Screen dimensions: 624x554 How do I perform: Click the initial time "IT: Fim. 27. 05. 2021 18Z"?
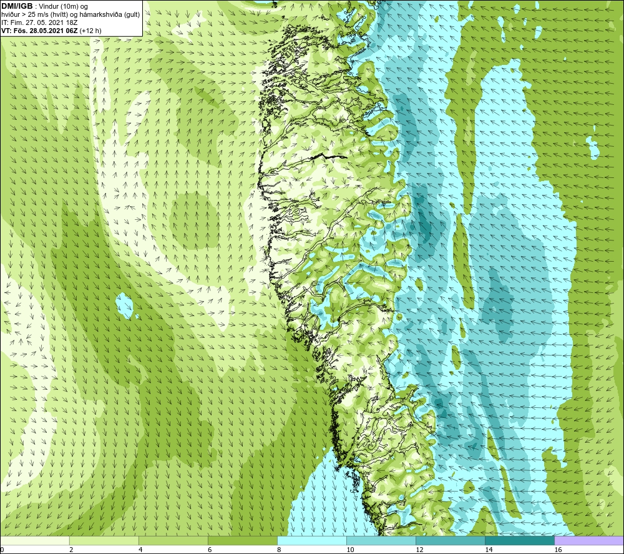(x=39, y=22)
